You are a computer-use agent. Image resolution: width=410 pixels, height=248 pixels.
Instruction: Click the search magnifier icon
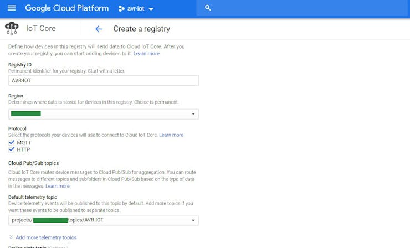(x=208, y=8)
